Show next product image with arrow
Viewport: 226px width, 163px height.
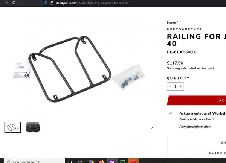[x=152, y=127]
